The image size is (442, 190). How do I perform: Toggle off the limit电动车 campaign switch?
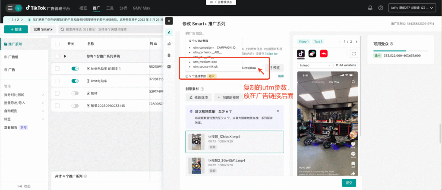click(75, 81)
